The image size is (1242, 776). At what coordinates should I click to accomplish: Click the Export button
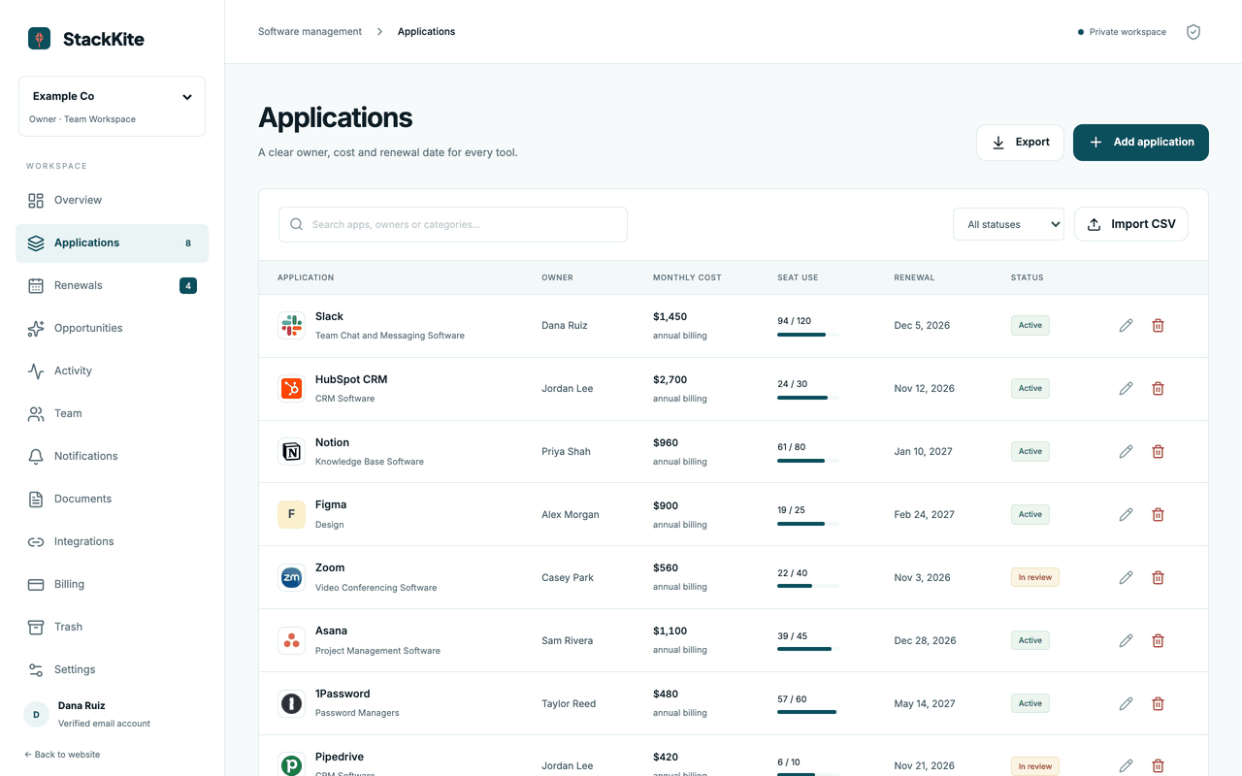[x=1020, y=143]
